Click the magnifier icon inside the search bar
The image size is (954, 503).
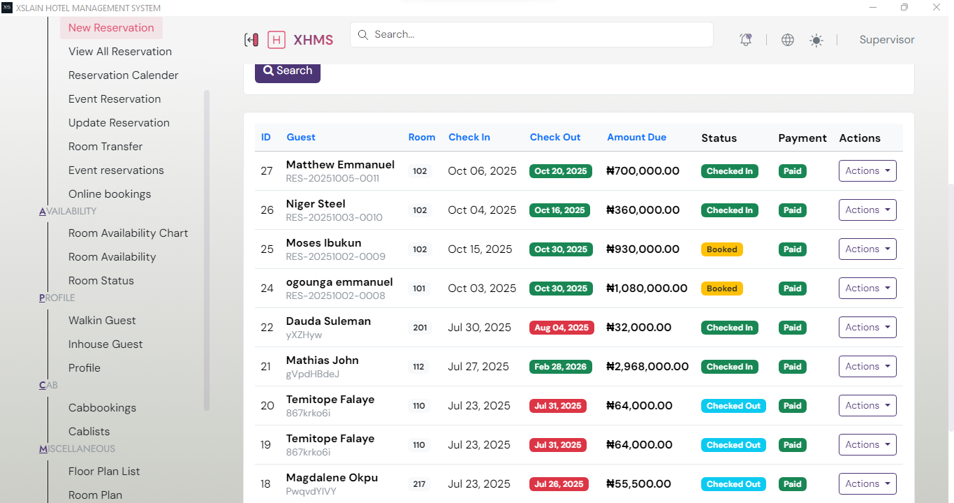[362, 34]
